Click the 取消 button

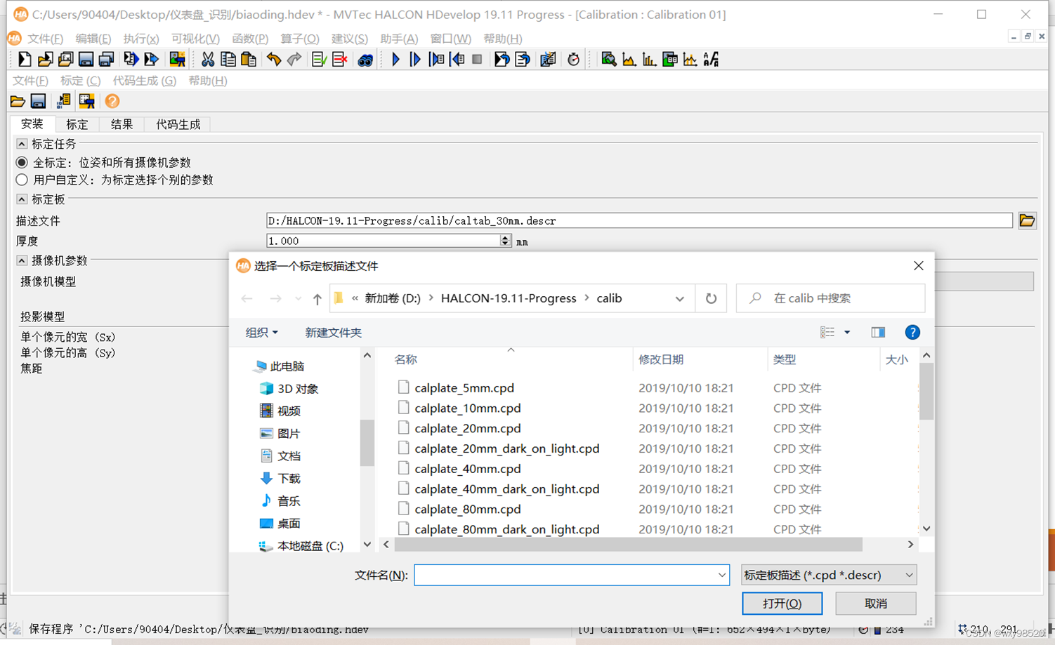point(876,603)
